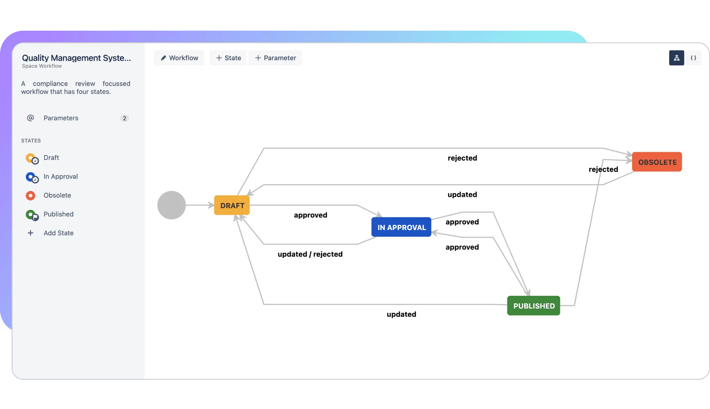Open the Parameters list entry
The height and width of the screenshot is (409, 710).
61,118
